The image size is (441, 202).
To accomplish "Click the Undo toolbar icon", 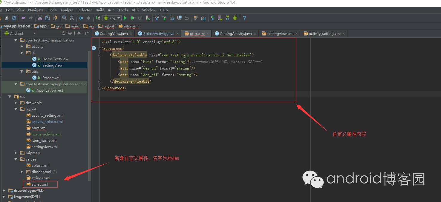I will click(23, 18).
